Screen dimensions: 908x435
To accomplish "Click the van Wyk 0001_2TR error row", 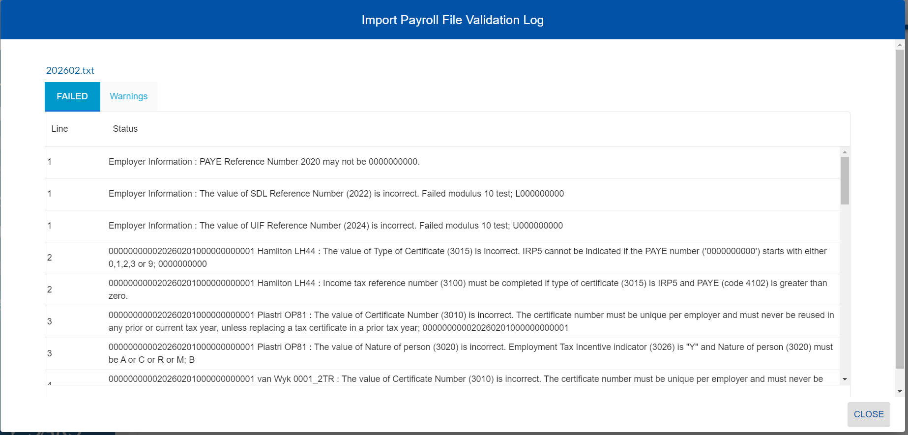I will click(x=465, y=379).
